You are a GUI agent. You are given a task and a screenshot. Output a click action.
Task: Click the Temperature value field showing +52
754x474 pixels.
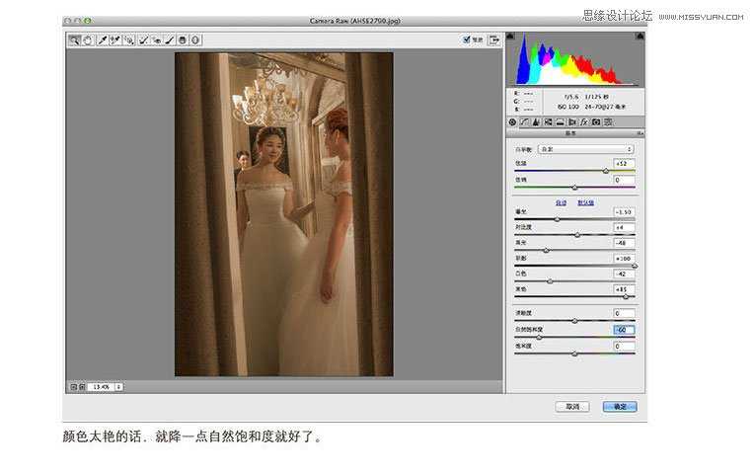pos(624,163)
